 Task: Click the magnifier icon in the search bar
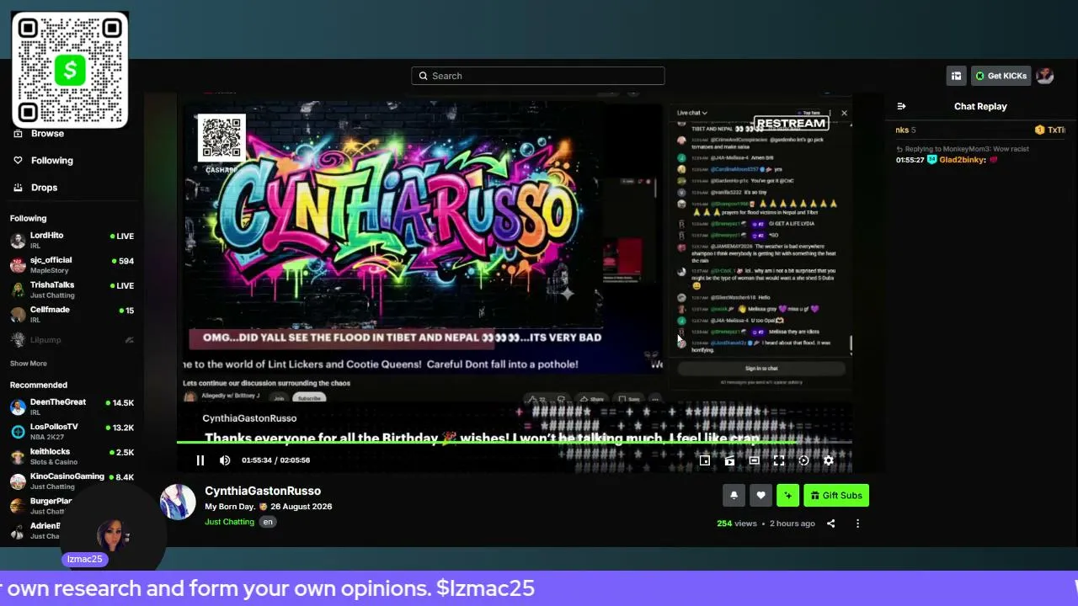point(423,76)
